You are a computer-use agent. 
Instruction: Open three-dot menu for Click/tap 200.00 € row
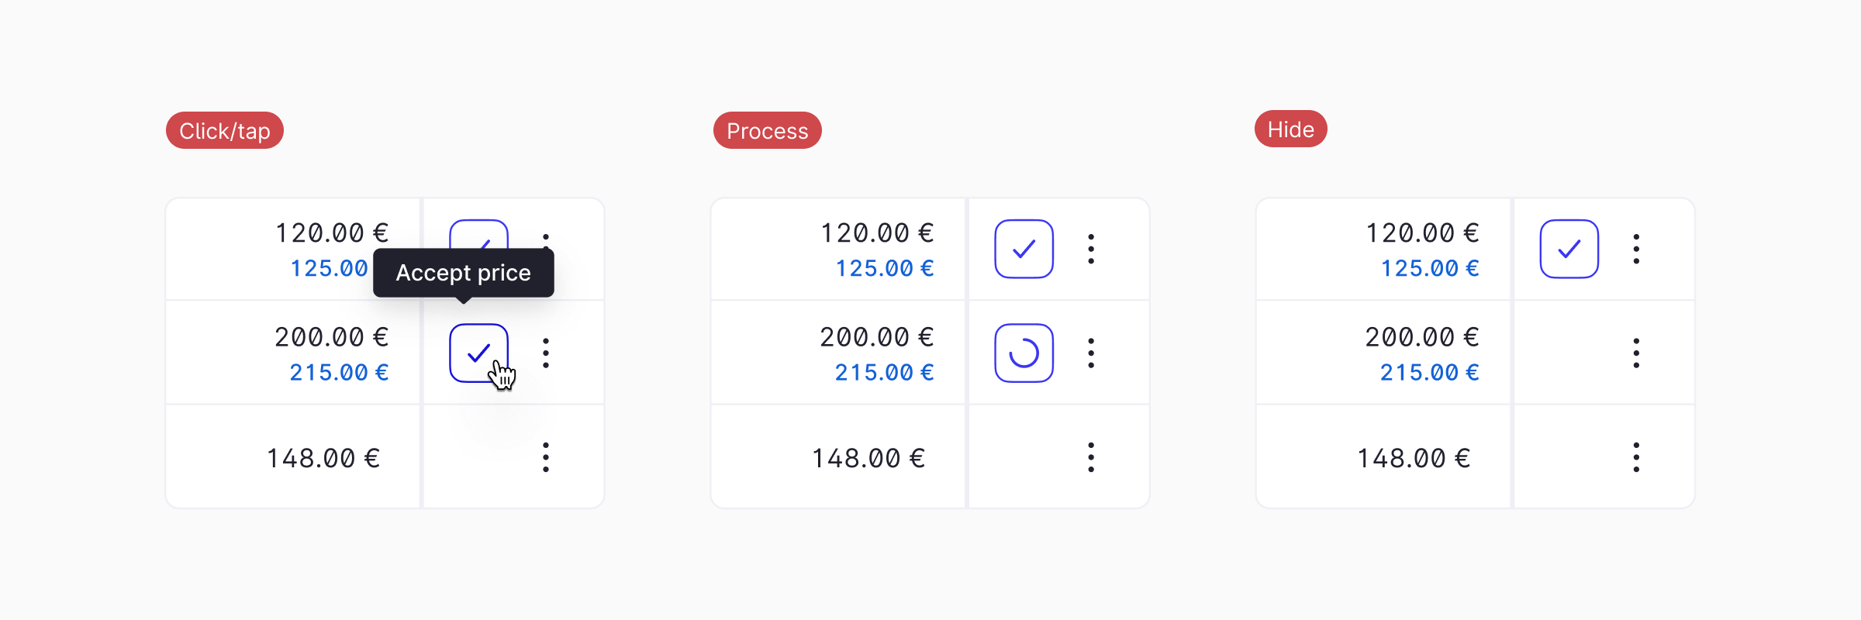tap(546, 353)
